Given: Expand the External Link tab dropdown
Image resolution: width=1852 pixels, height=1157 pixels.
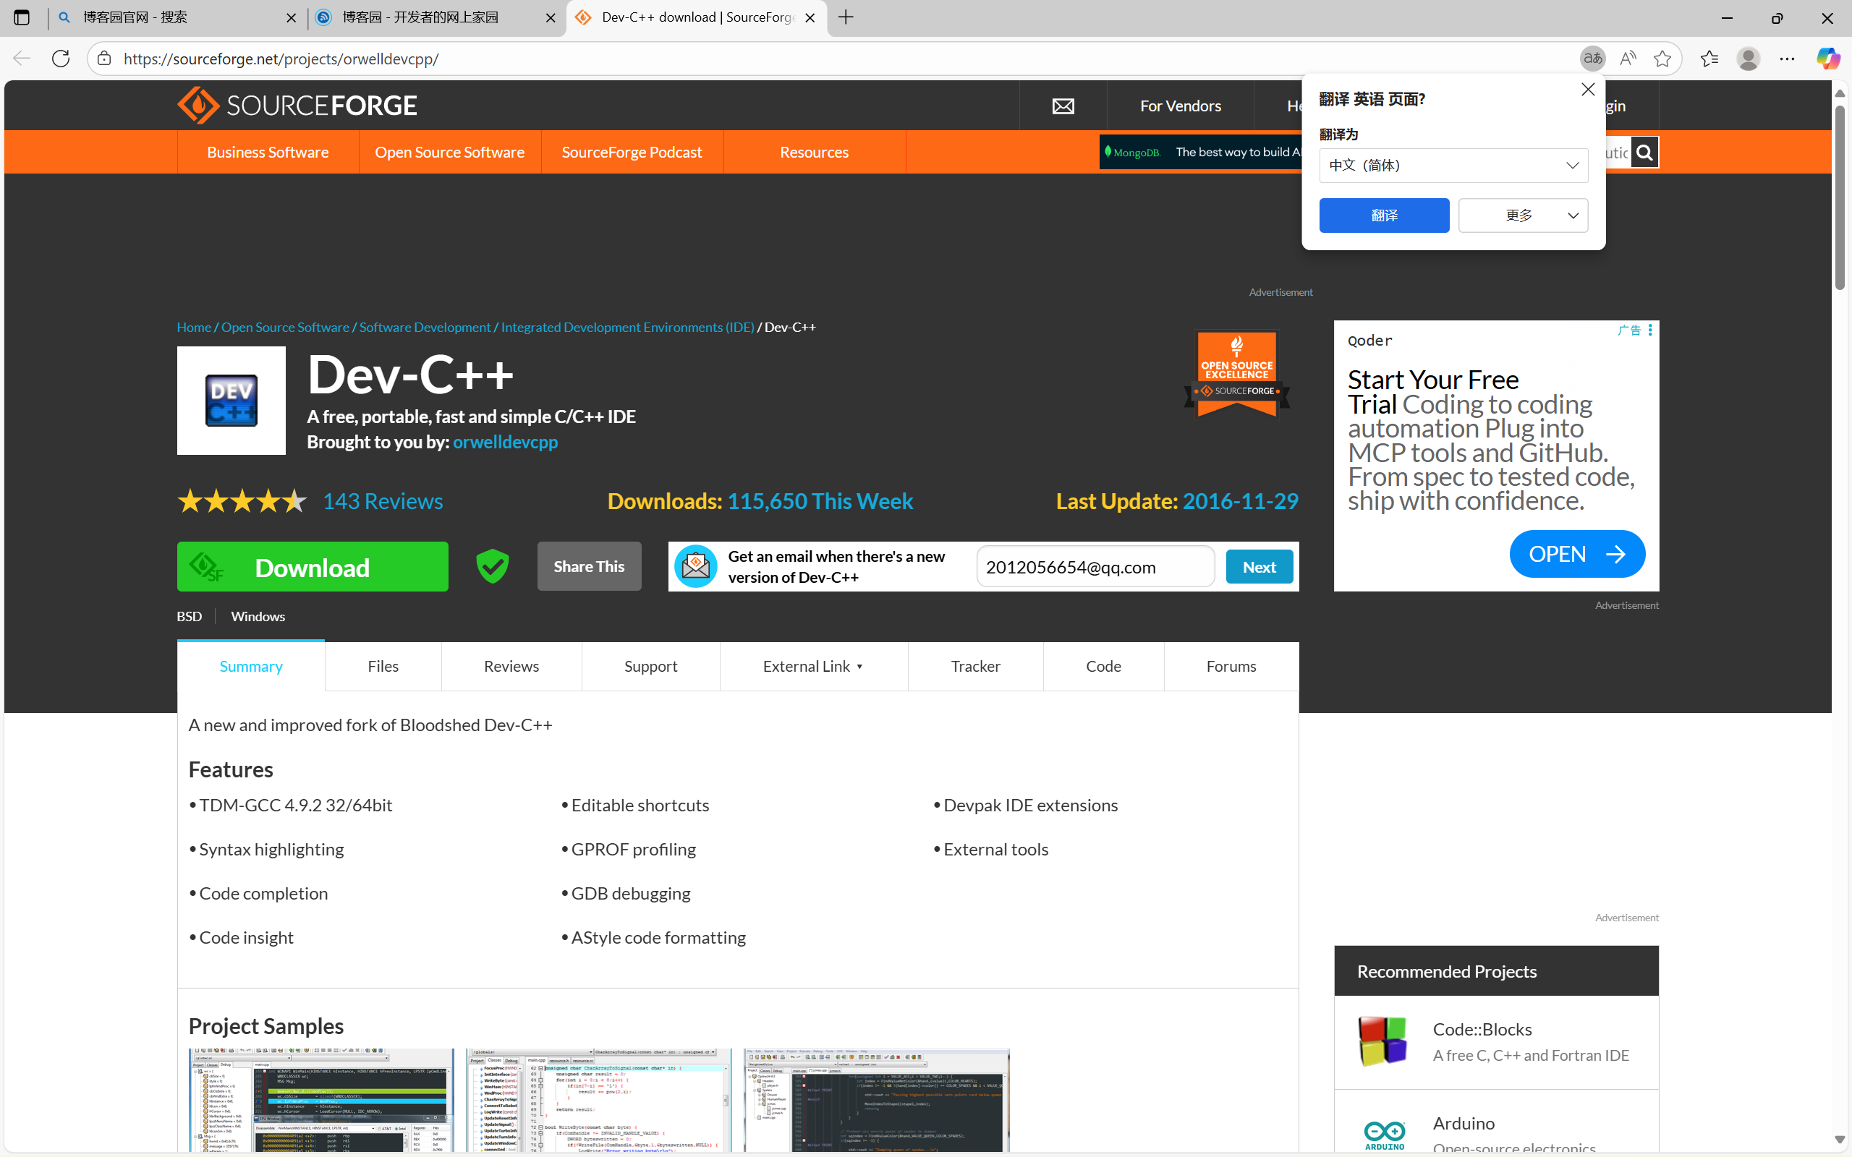Looking at the screenshot, I should [x=812, y=667].
